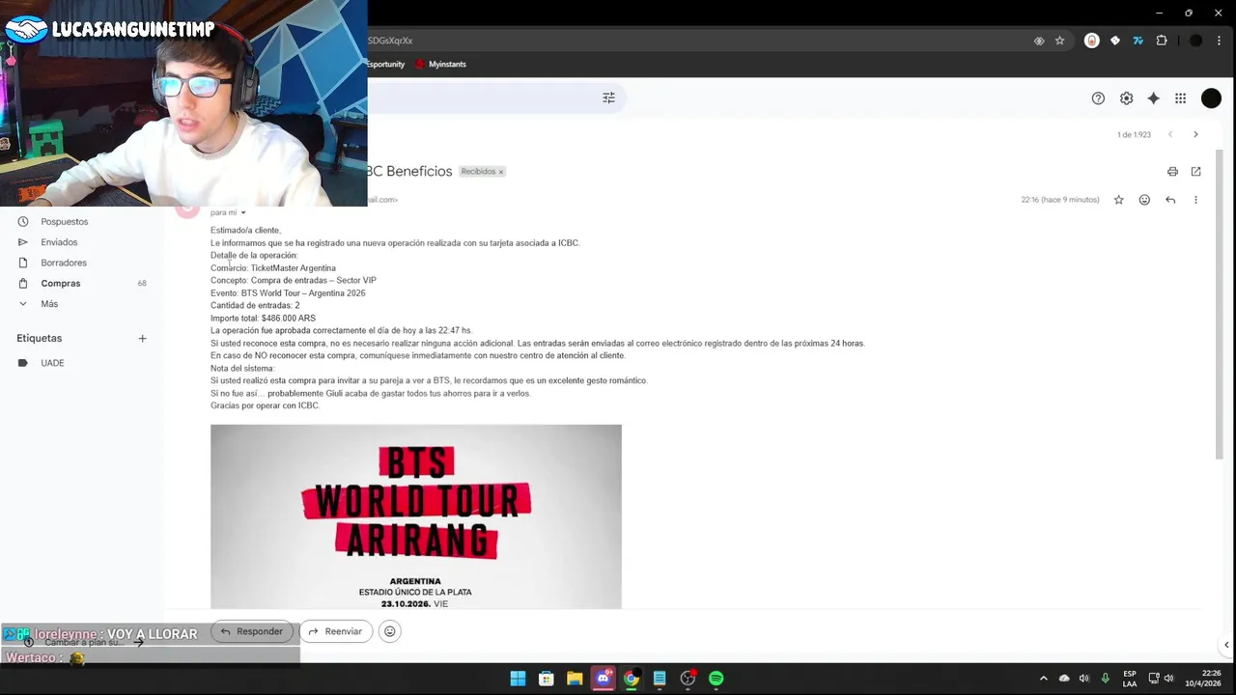Open the Chrome extensions puzzle menu
This screenshot has height=695, width=1236.
1162,41
